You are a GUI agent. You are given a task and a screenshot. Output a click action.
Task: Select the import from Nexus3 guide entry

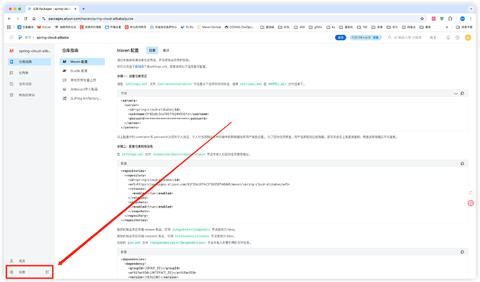point(82,89)
